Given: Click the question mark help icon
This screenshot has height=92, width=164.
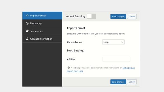Looking at the screenshot, I should (69, 68).
